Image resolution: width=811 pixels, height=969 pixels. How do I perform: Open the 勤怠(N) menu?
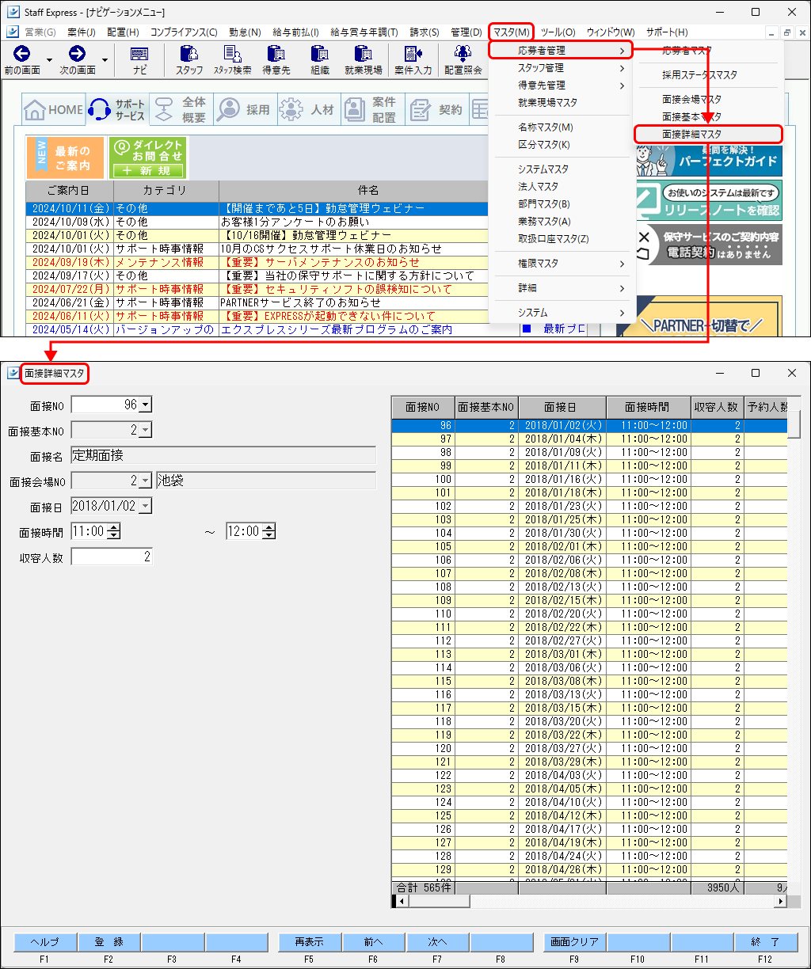coord(245,32)
